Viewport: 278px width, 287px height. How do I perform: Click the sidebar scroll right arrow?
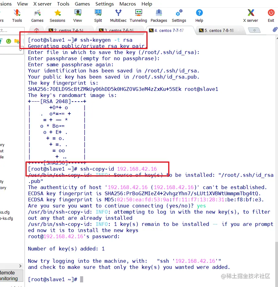click(x=20, y=266)
